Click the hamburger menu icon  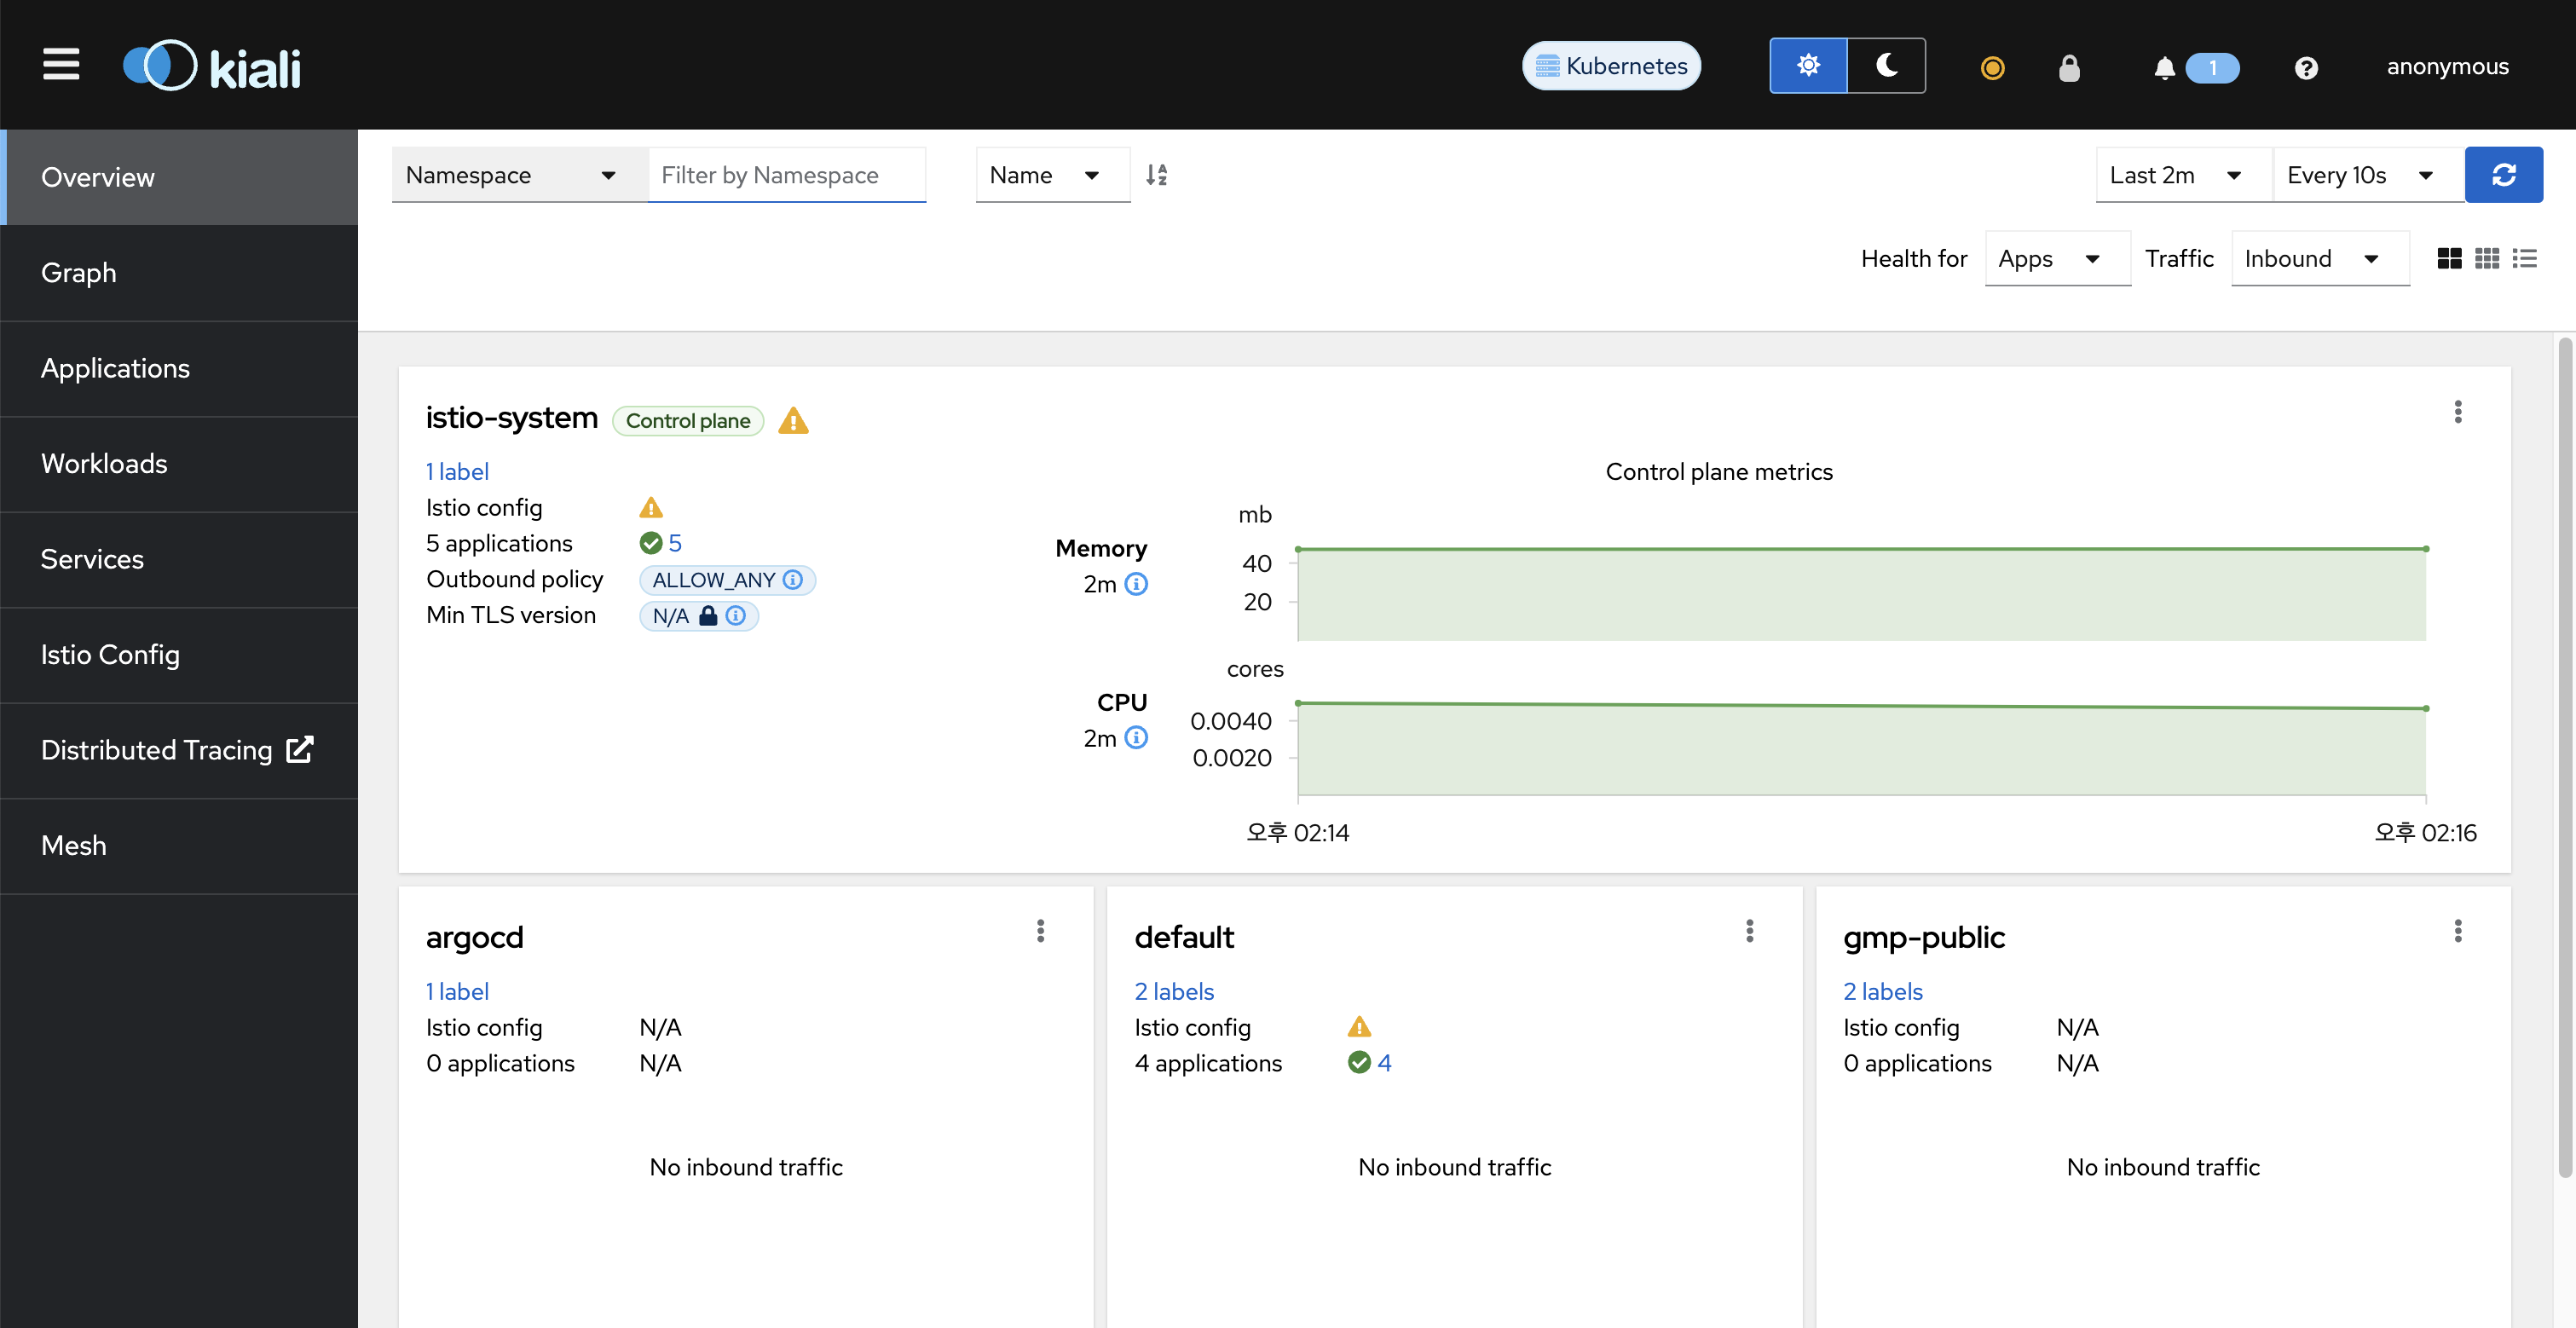point(61,65)
